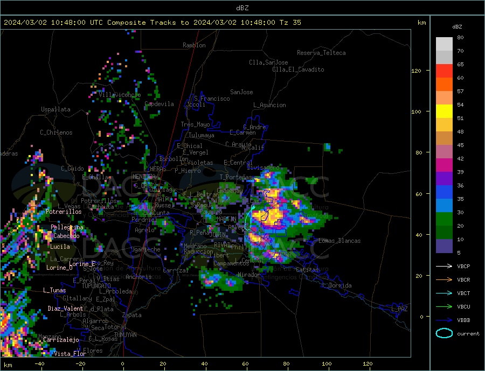Click the Agrelo map label

tap(144, 230)
